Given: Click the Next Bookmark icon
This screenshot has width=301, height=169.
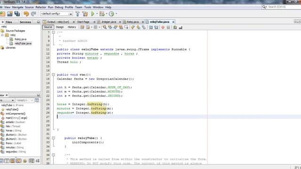Looking at the screenshot, I should [x=138, y=27].
